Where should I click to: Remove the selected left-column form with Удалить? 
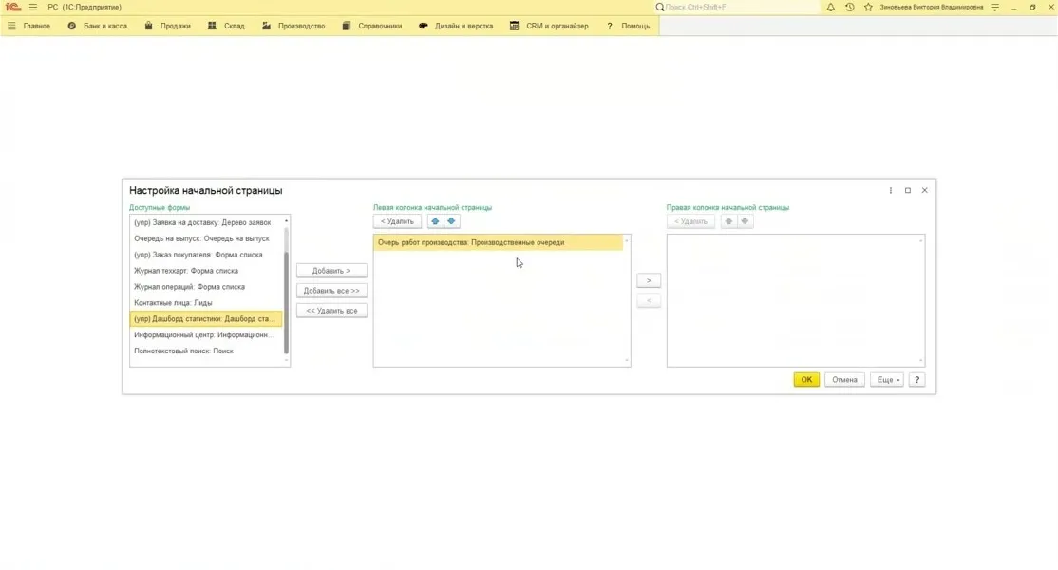[x=397, y=221]
